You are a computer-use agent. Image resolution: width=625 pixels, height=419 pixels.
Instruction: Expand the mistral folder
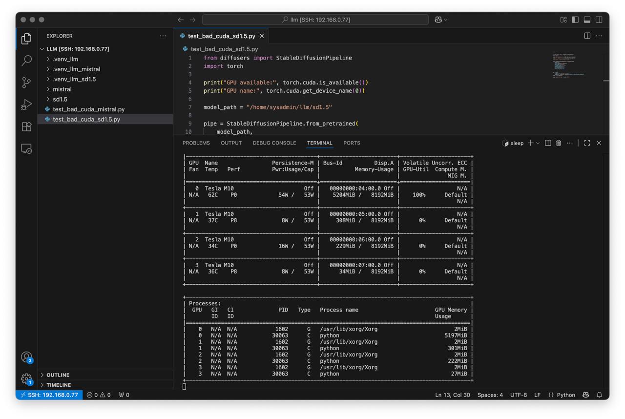click(x=105, y=89)
